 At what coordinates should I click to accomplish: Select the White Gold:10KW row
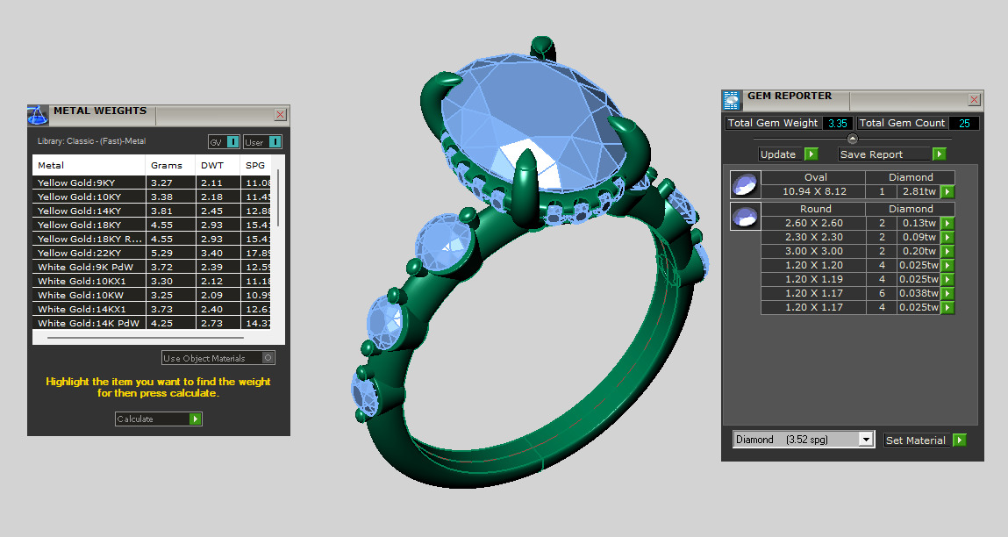pyautogui.click(x=152, y=295)
